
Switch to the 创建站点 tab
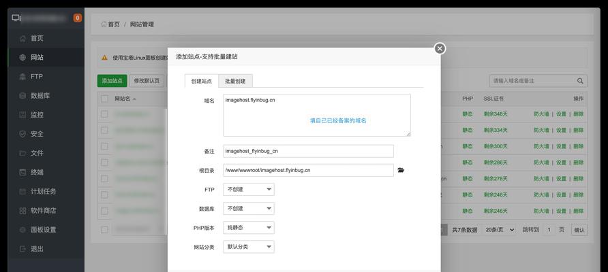tap(202, 81)
